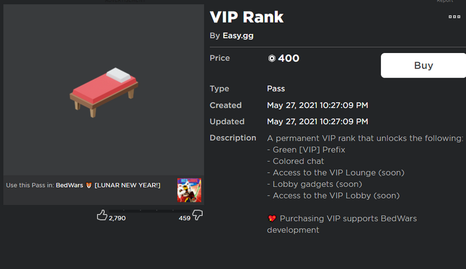
Task: Click the fox emoji next to BedWars
Action: [89, 185]
